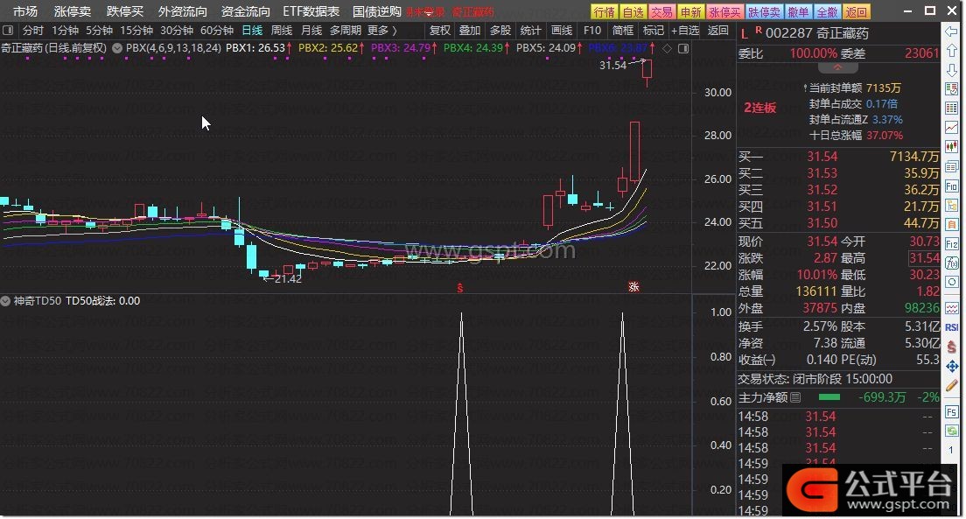Click the yellow 行情 button
The image size is (966, 519).
click(604, 11)
